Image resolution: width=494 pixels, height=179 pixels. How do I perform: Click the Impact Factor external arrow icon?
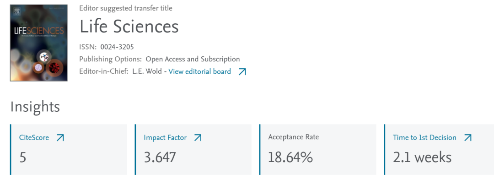click(198, 138)
